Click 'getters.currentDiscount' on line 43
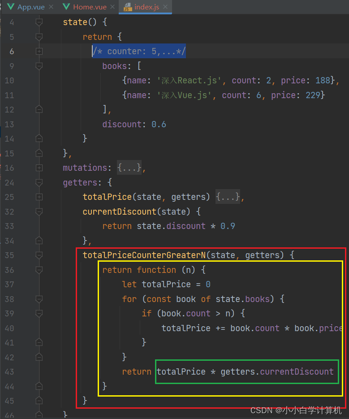Image resolution: width=349 pixels, height=419 pixels. (277, 371)
